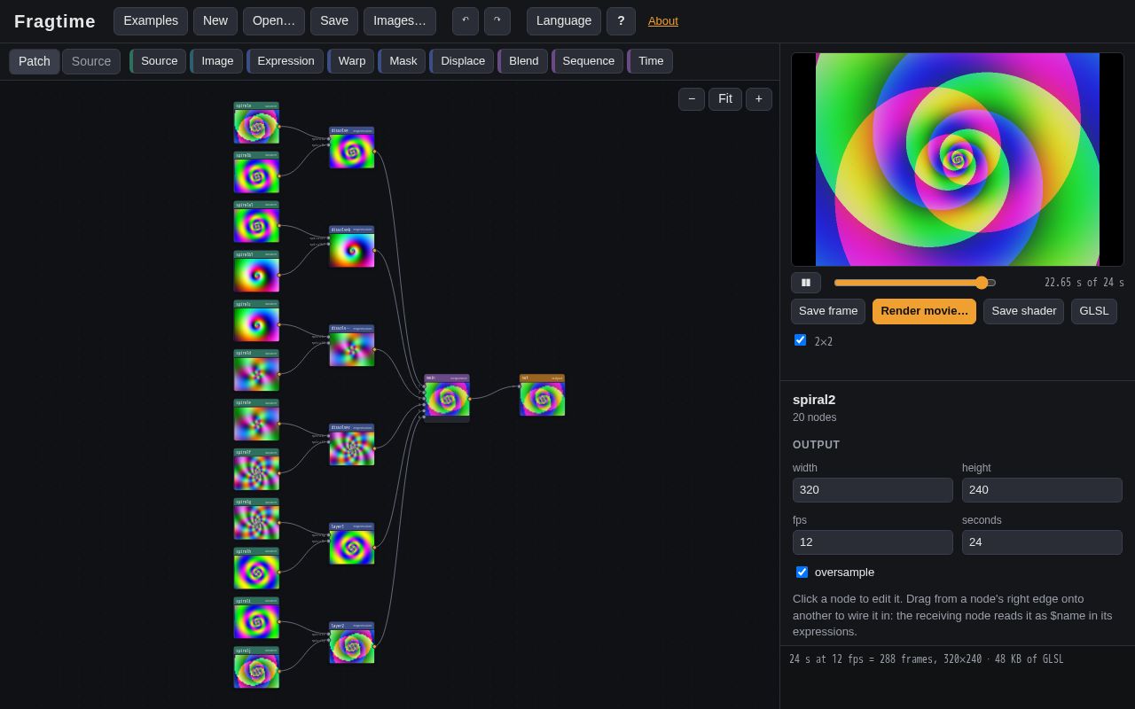Select the main sequence node
This screenshot has width=1135, height=709.
pyautogui.click(x=447, y=398)
